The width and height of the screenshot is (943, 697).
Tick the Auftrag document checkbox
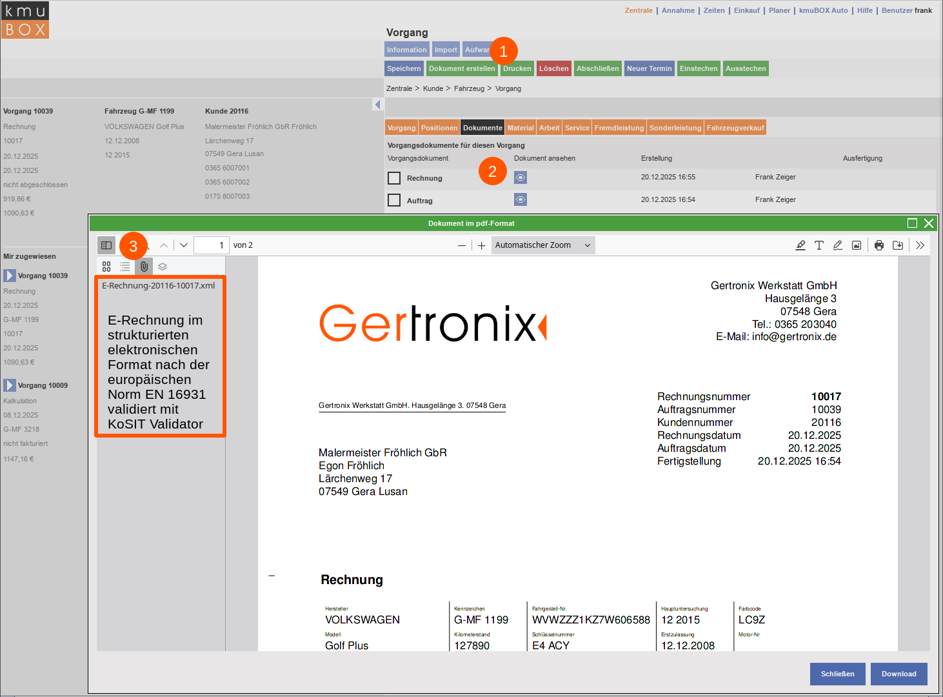click(x=394, y=201)
